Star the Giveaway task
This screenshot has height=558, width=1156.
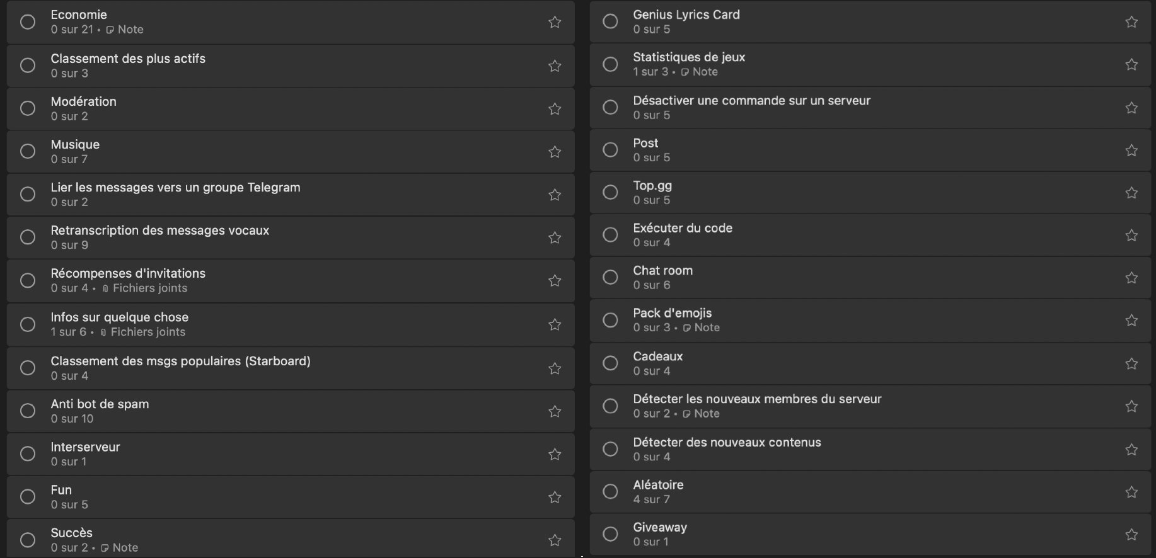point(1131,534)
